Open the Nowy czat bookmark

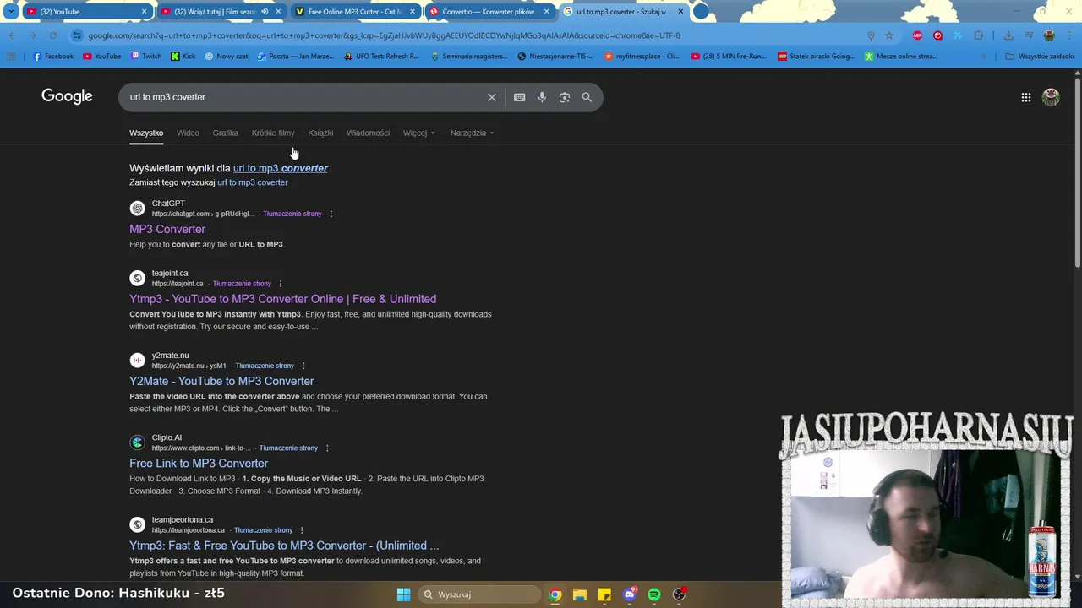click(226, 57)
